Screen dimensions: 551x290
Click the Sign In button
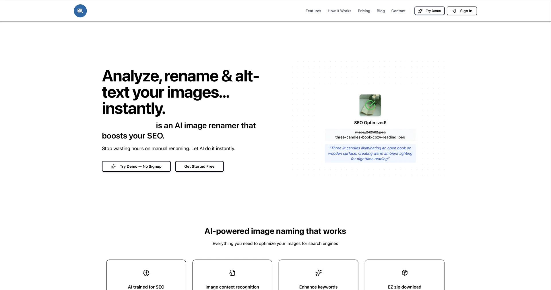pos(462,11)
